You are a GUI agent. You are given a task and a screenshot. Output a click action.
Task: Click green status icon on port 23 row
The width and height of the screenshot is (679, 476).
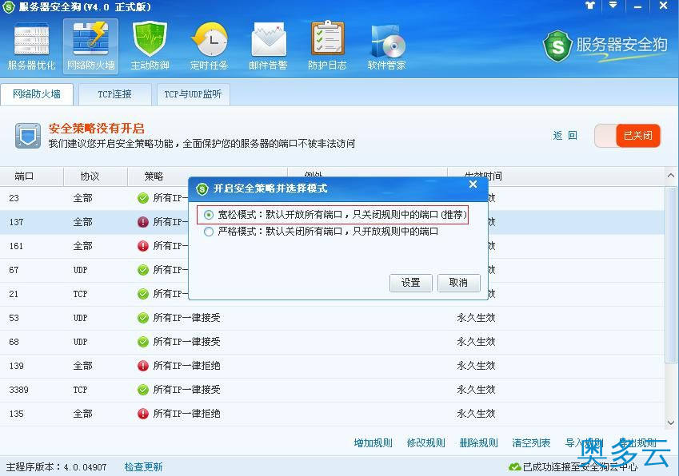click(143, 198)
